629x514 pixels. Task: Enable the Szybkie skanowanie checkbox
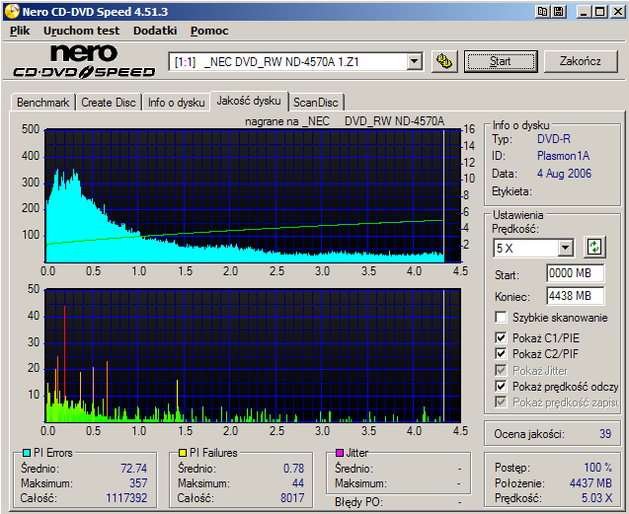tap(501, 317)
